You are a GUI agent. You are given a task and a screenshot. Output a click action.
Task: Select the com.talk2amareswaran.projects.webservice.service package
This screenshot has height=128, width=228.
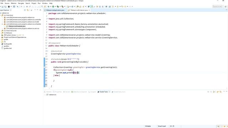coord(22,28)
